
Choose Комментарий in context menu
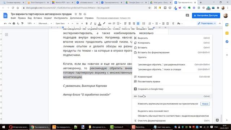172,77
